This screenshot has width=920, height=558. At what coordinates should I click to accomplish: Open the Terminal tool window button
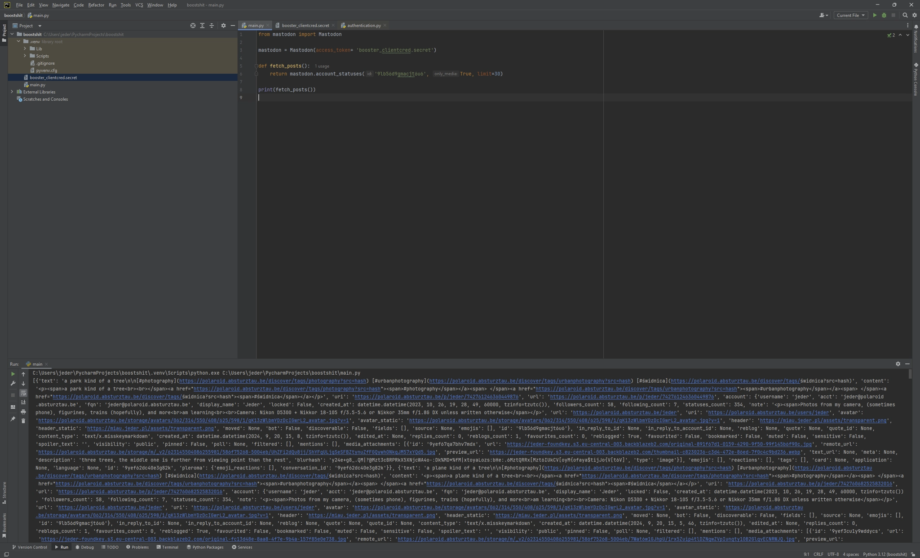[x=167, y=547]
